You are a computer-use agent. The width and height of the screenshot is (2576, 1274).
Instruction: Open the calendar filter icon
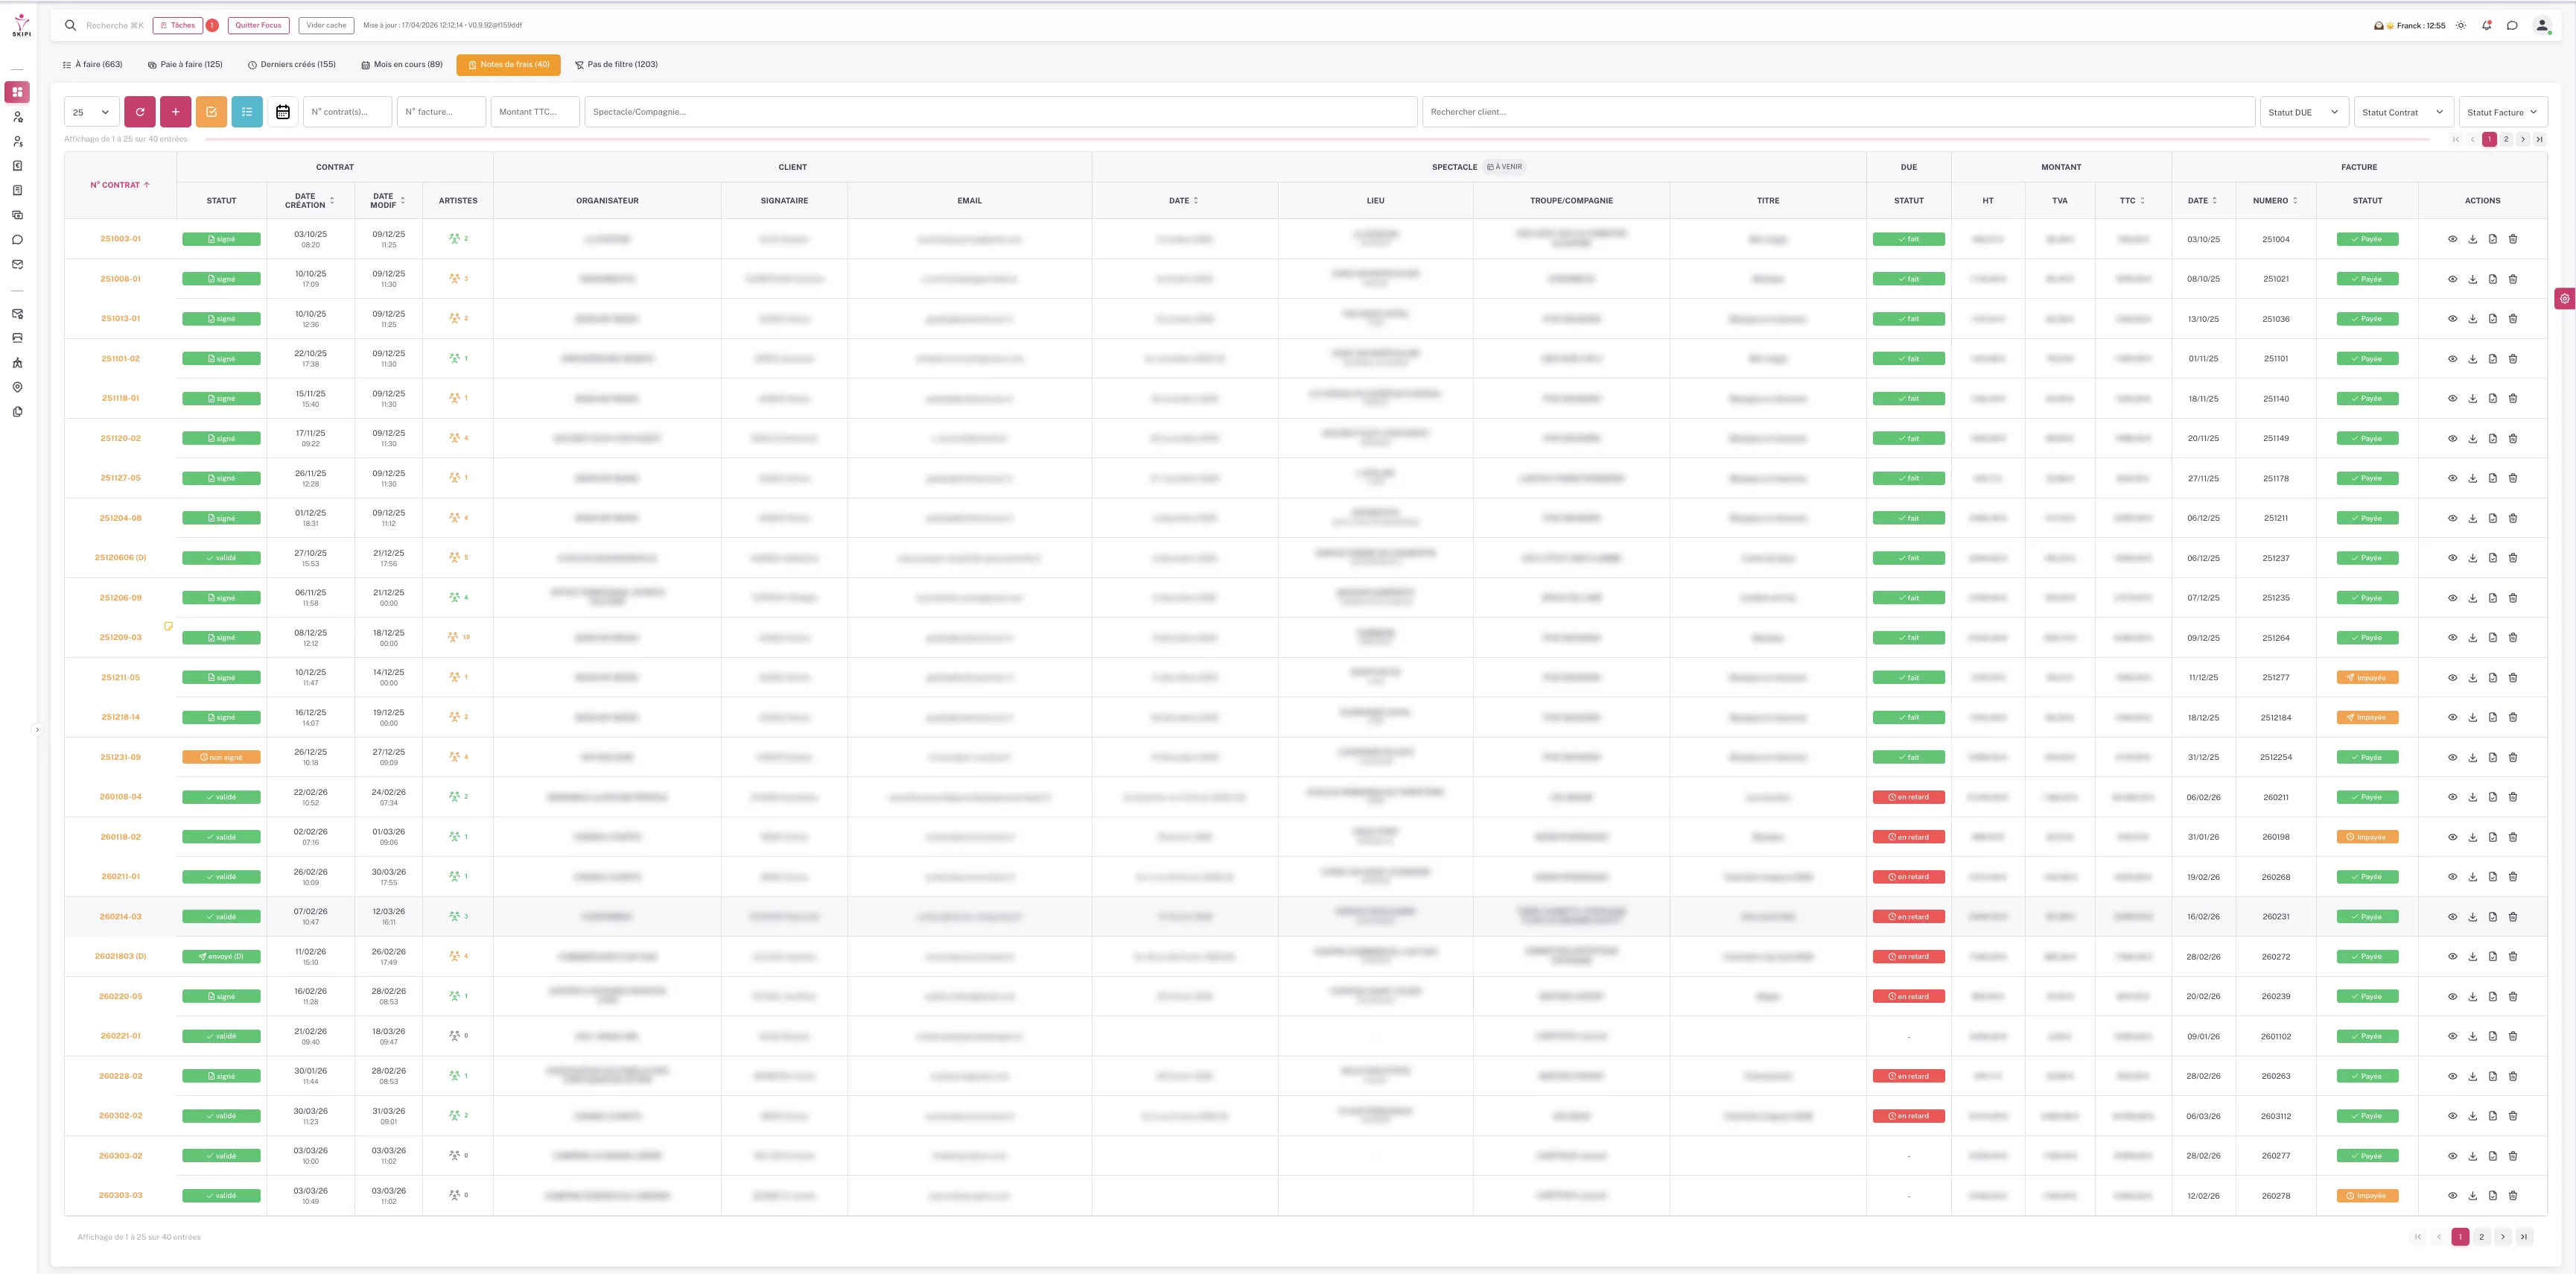click(283, 111)
